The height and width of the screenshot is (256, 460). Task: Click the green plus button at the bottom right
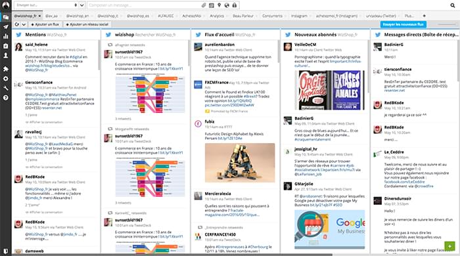point(449,246)
